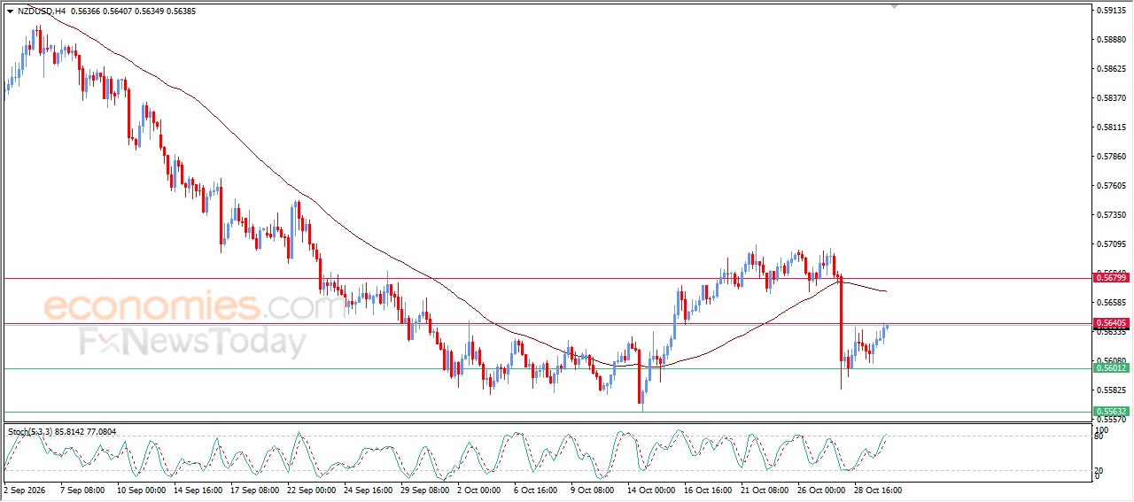Click the 28 Oct 16:00 time label
Viewport: 1134px width, 502px height.
pos(877,490)
